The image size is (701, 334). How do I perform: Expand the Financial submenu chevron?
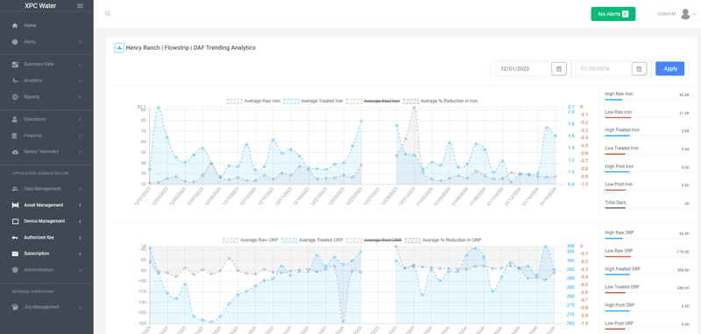(x=80, y=136)
